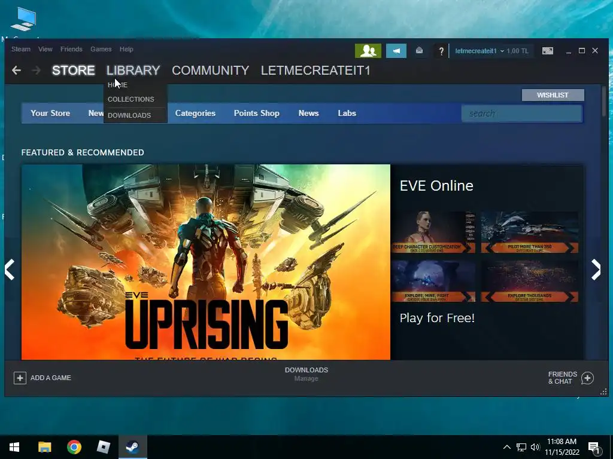Open the notification center icon

pyautogui.click(x=594, y=448)
